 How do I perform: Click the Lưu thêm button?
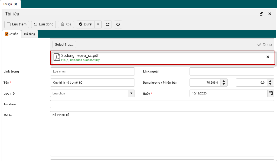pyautogui.click(x=17, y=24)
